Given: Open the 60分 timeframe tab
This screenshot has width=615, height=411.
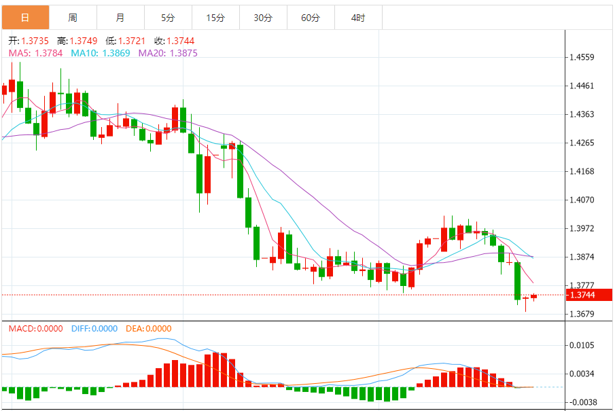Looking at the screenshot, I should click(311, 18).
